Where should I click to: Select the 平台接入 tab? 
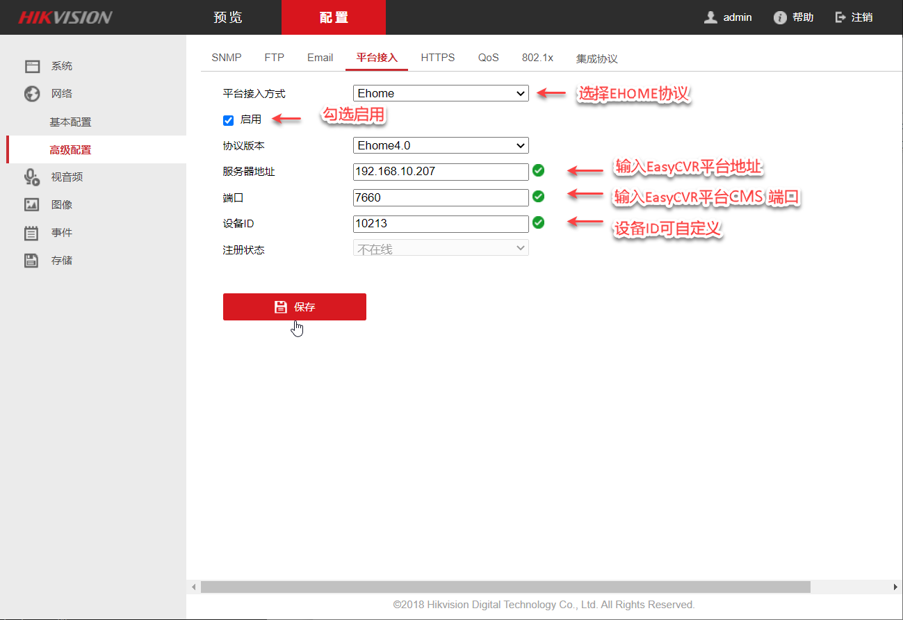tap(377, 58)
